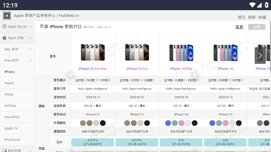Click the iPhone17,2 model identifier
271x152 pixels.
(x=93, y=114)
